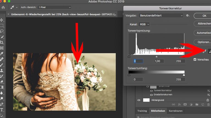Open the tool preset picker chevron
This screenshot has width=211, height=118.
[17, 7]
